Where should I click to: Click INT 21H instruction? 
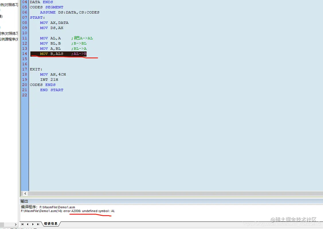(49, 80)
